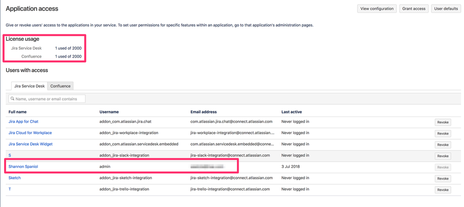The width and height of the screenshot is (464, 207).
Task: Click the Username column header
Action: (109, 112)
